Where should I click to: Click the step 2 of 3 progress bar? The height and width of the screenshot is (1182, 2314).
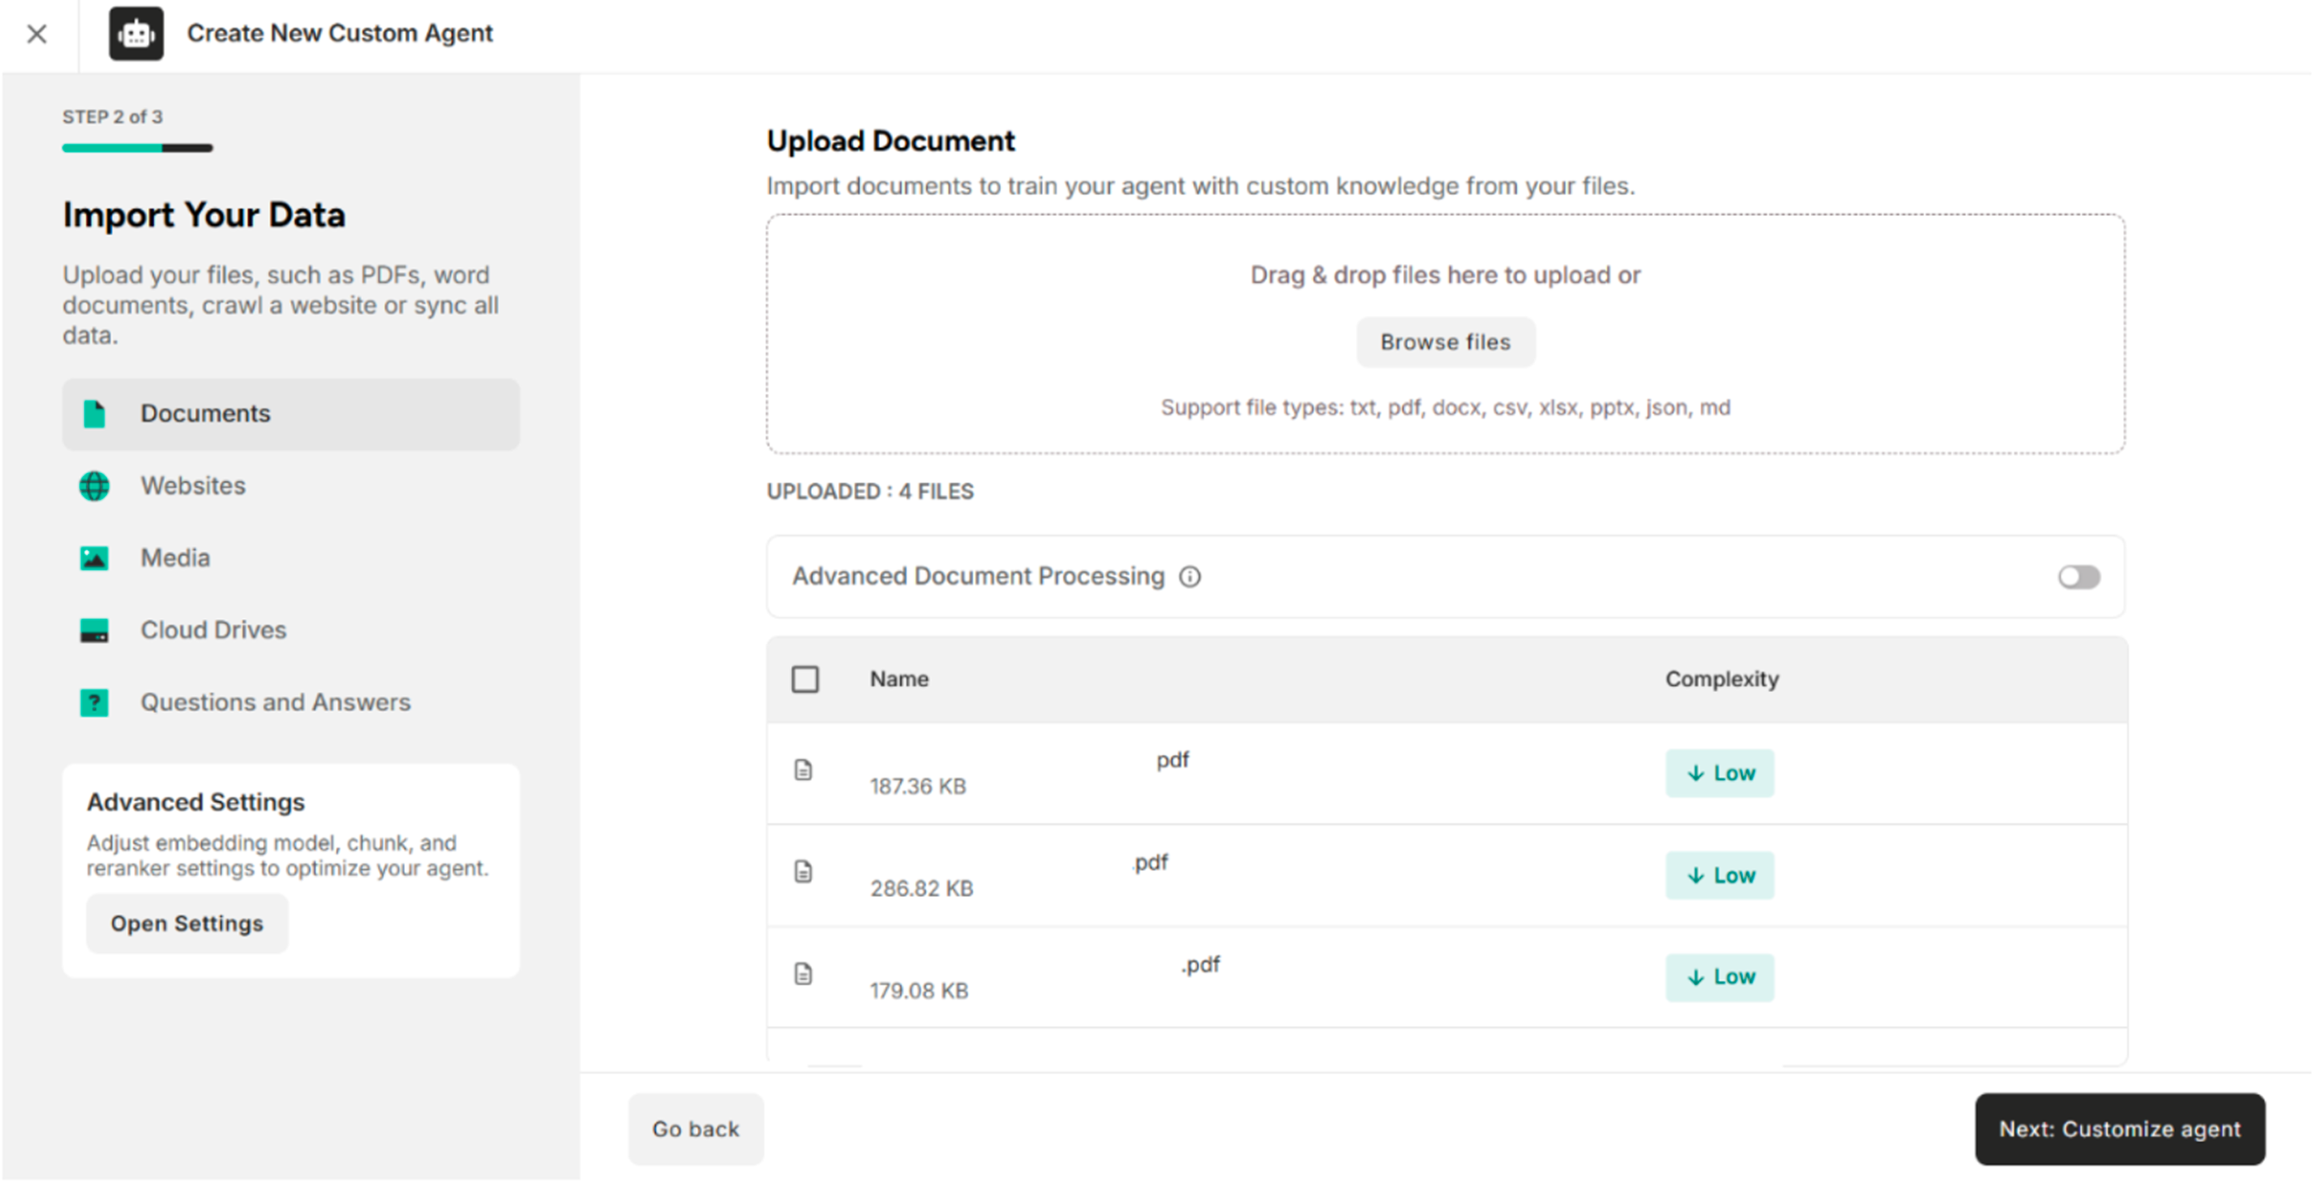tap(138, 148)
